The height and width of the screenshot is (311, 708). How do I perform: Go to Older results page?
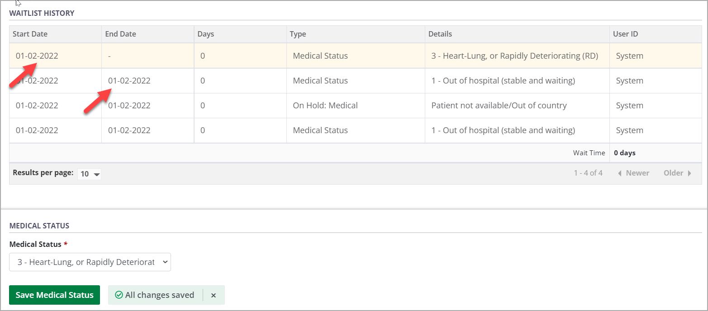(x=677, y=173)
